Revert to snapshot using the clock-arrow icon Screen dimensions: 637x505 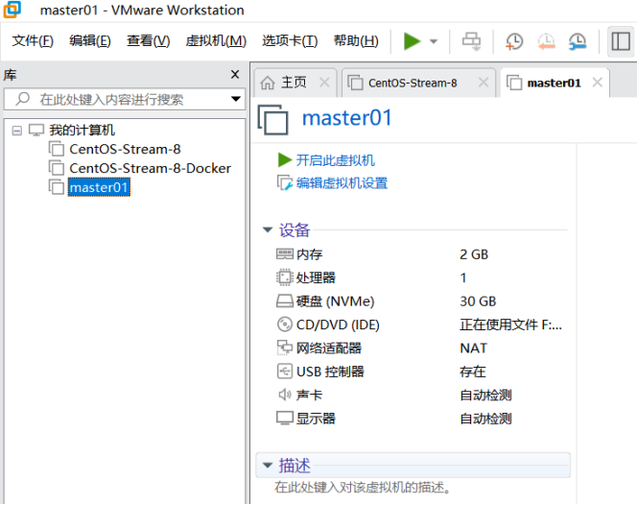click(546, 41)
